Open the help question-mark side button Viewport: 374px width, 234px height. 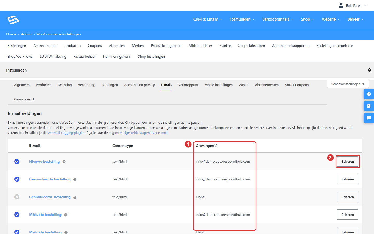click(x=369, y=94)
